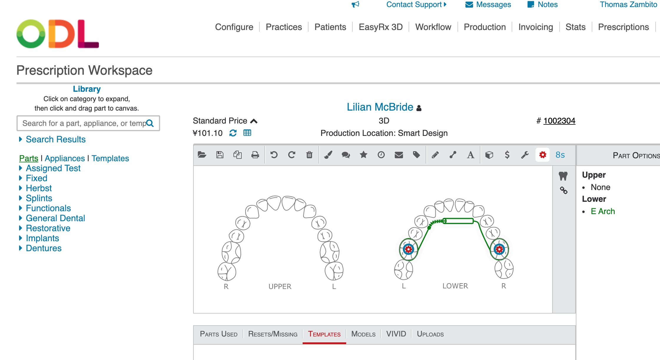Open the comments speech bubble icon

[346, 155]
